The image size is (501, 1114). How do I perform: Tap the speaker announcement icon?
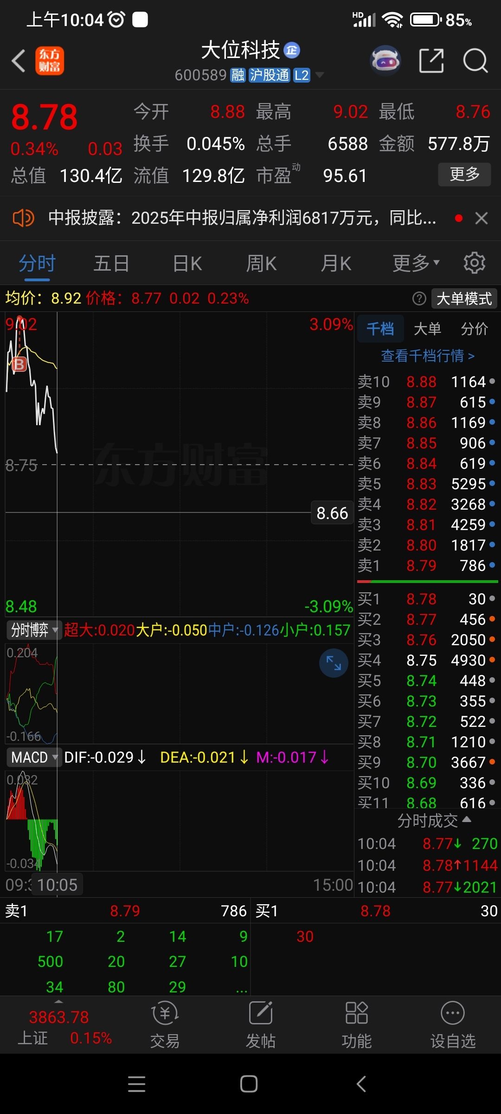point(23,218)
